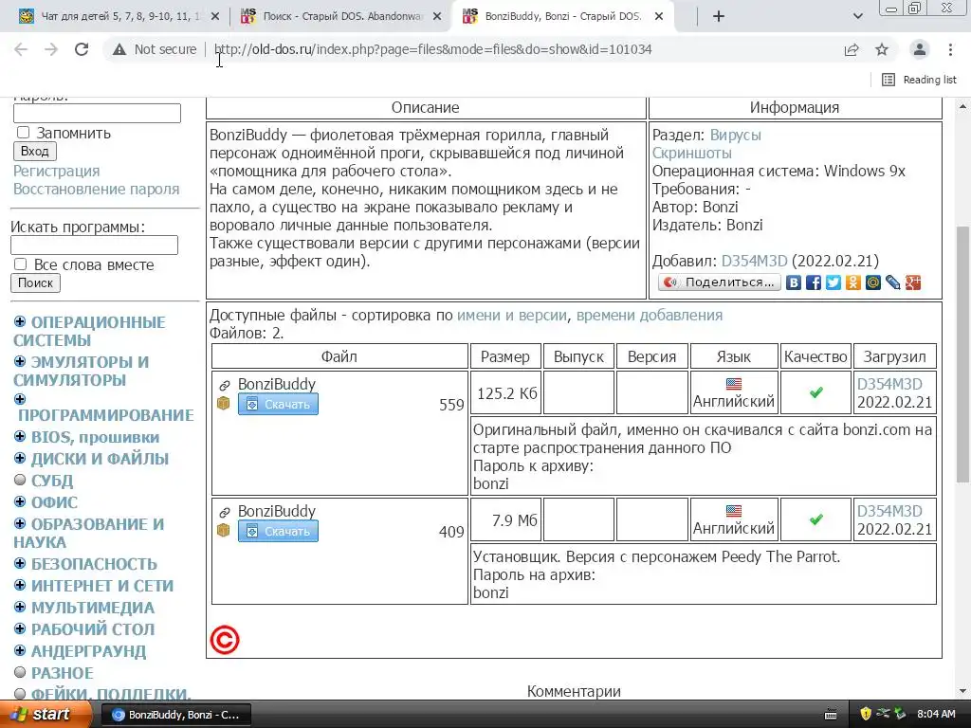
Task: Click the program search text field
Action: click(x=94, y=246)
